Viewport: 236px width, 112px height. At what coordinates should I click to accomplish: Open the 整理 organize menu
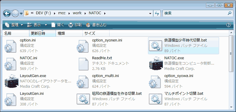[14, 25]
